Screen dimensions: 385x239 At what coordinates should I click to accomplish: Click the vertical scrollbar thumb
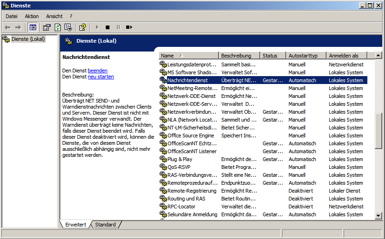[378, 131]
